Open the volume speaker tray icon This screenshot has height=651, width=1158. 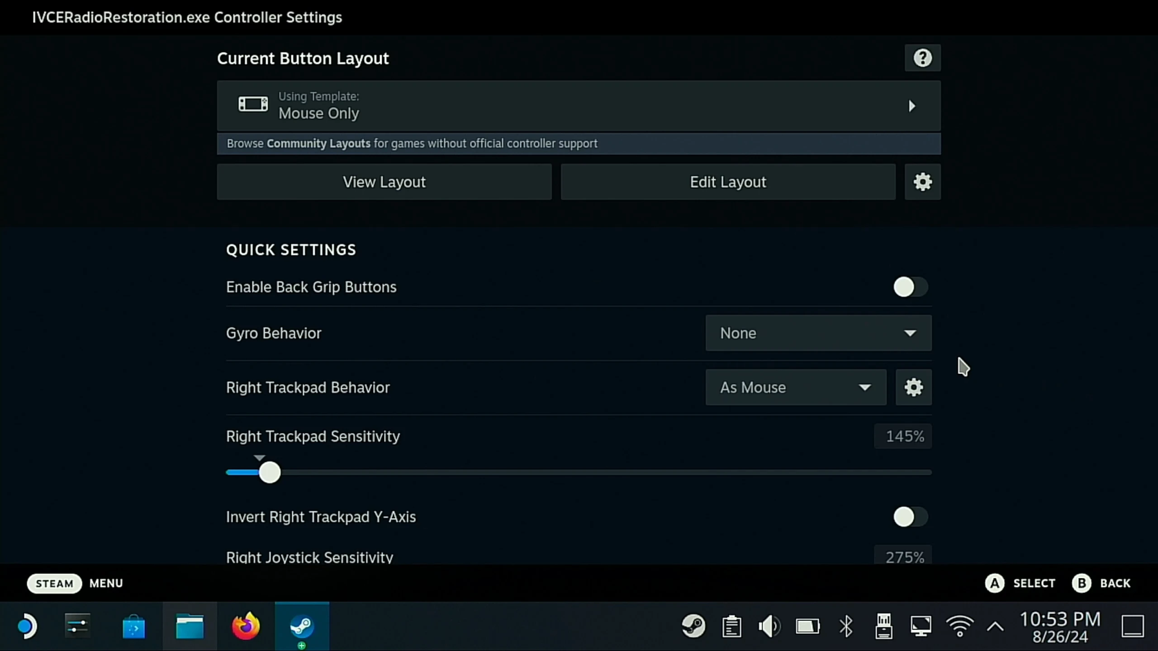769,627
